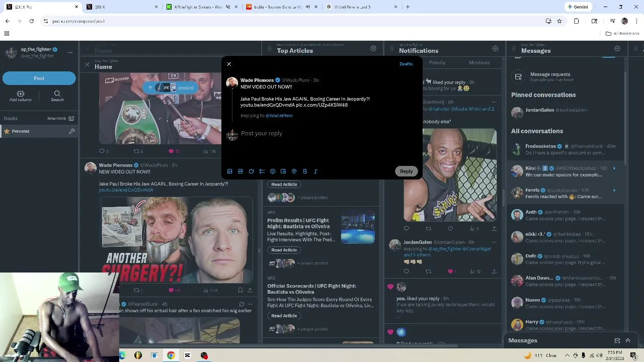Schedule the reply with calendar icon
Screen dimensions: 644x362
tap(283, 171)
